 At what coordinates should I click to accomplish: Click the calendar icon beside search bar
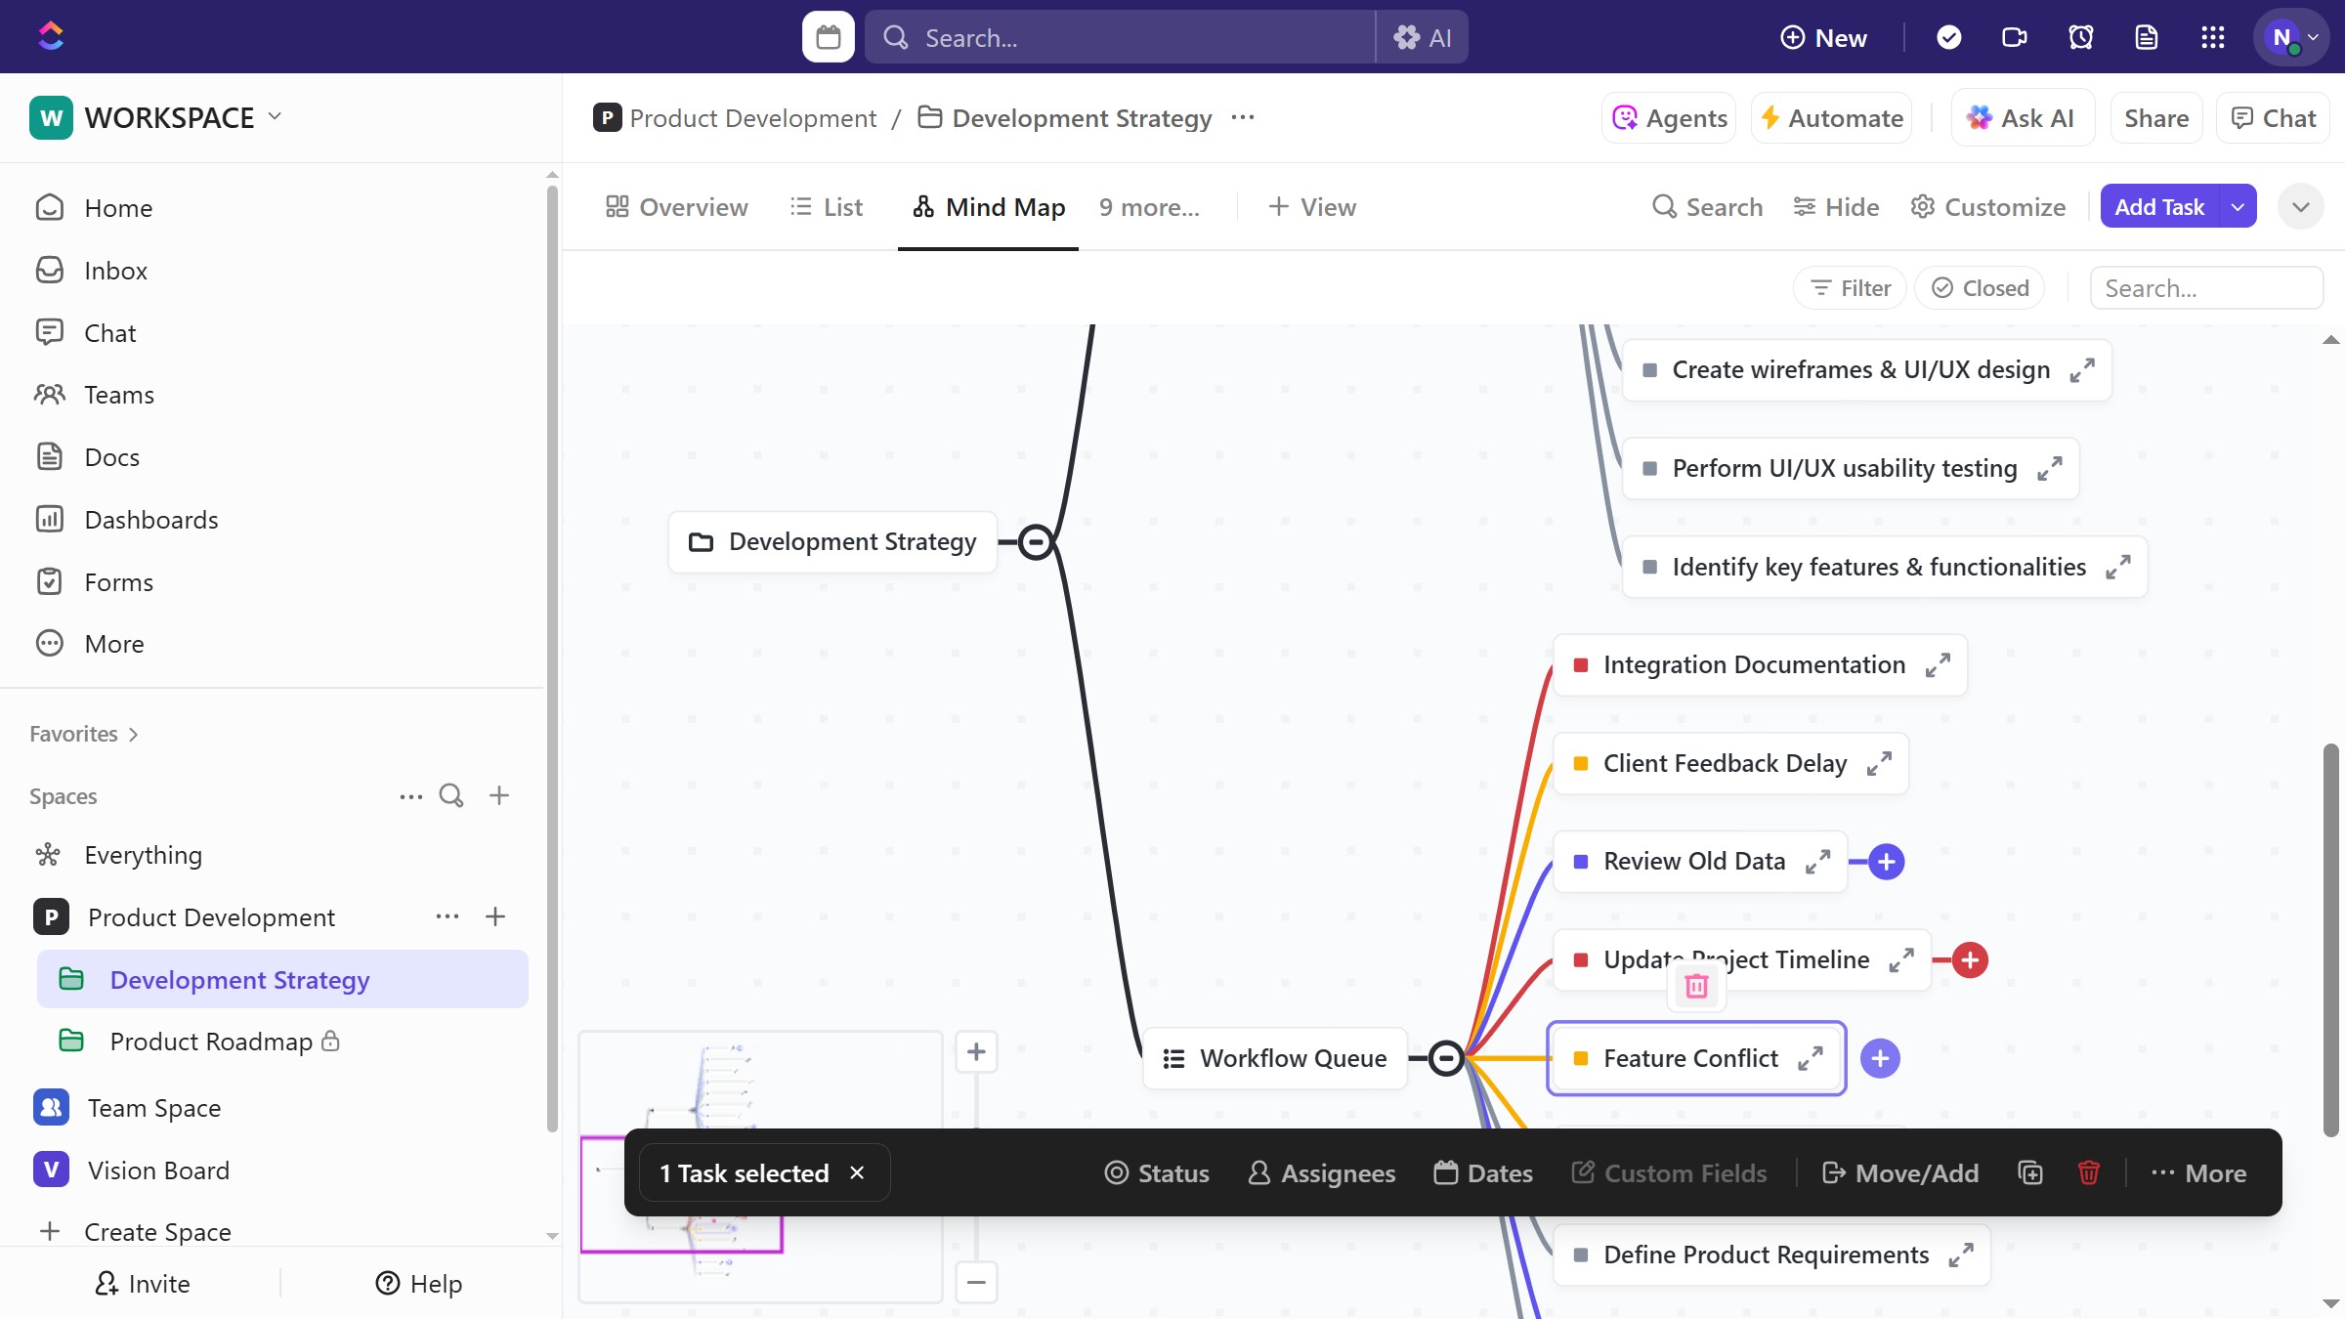click(x=828, y=37)
